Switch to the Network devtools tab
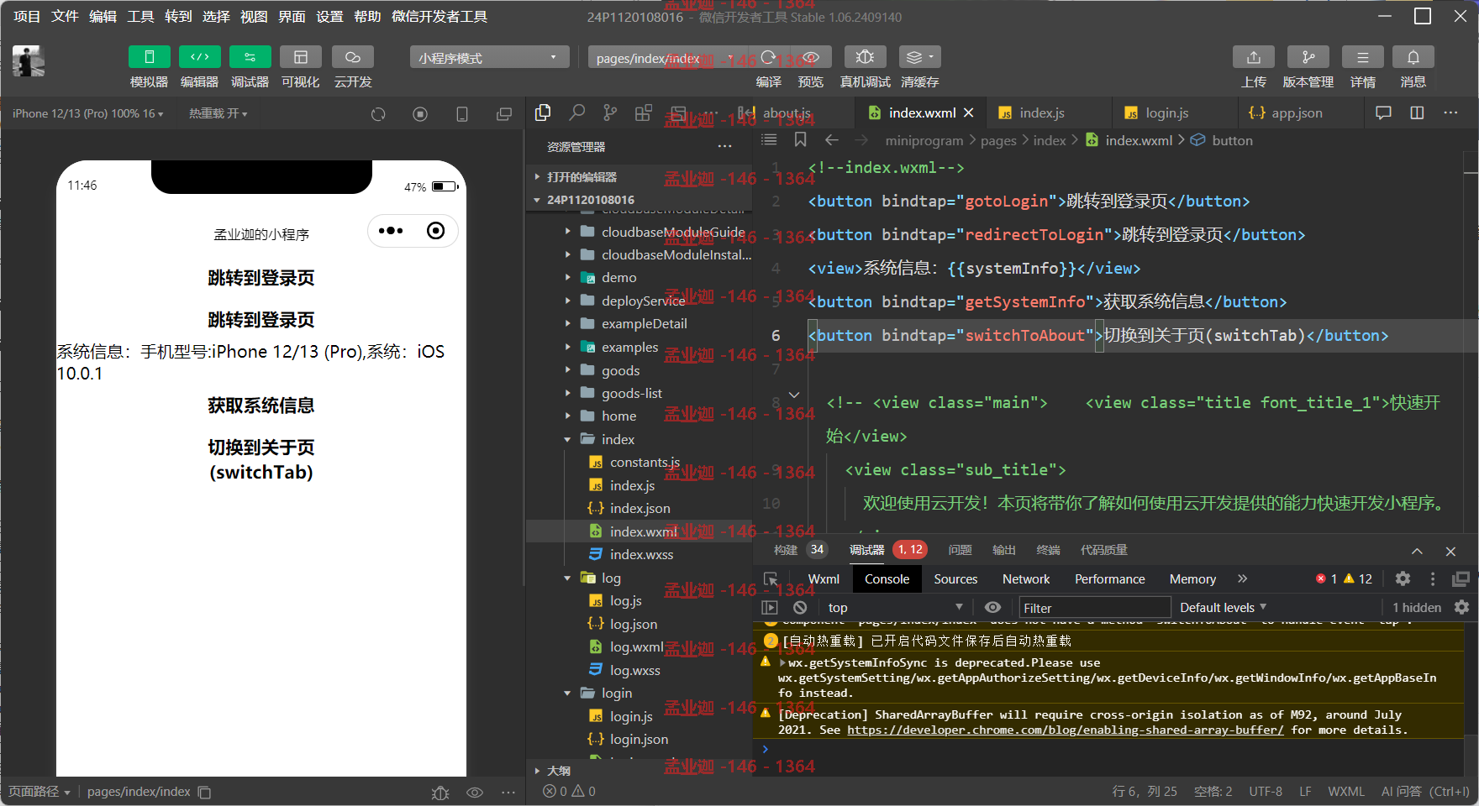Viewport: 1479px width, 806px height. 1026,579
